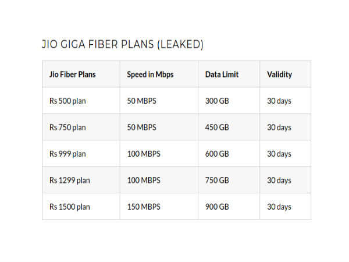Click the Rs 750 plan cell

click(67, 128)
